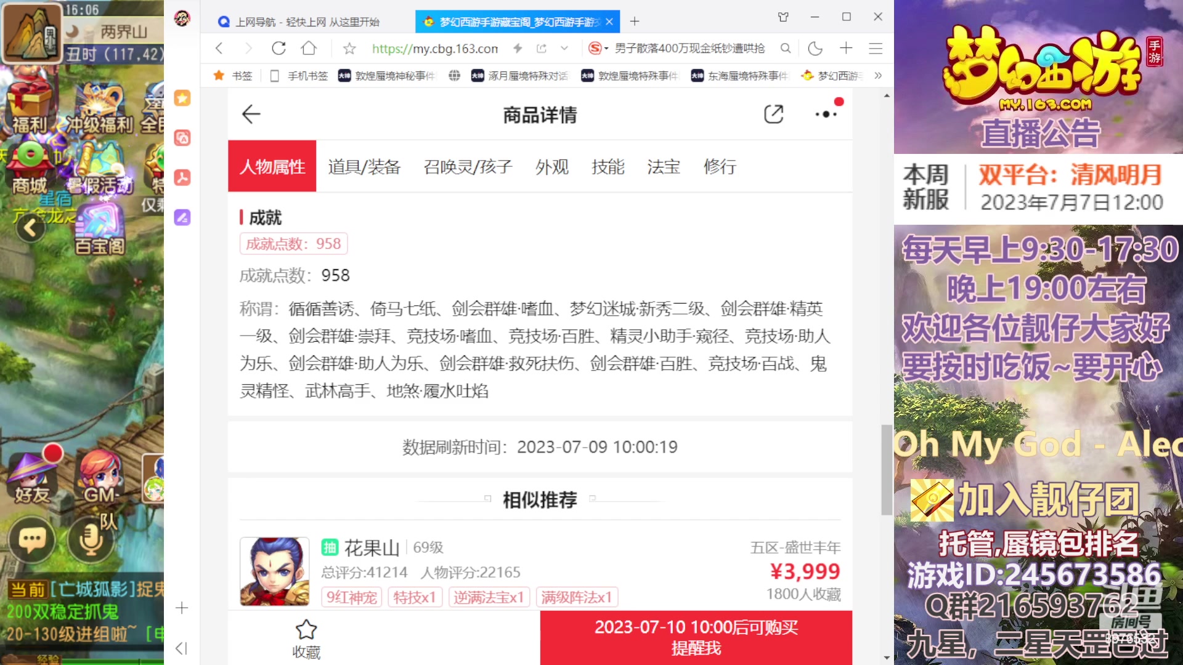Open the game chat bubble button

point(31,540)
